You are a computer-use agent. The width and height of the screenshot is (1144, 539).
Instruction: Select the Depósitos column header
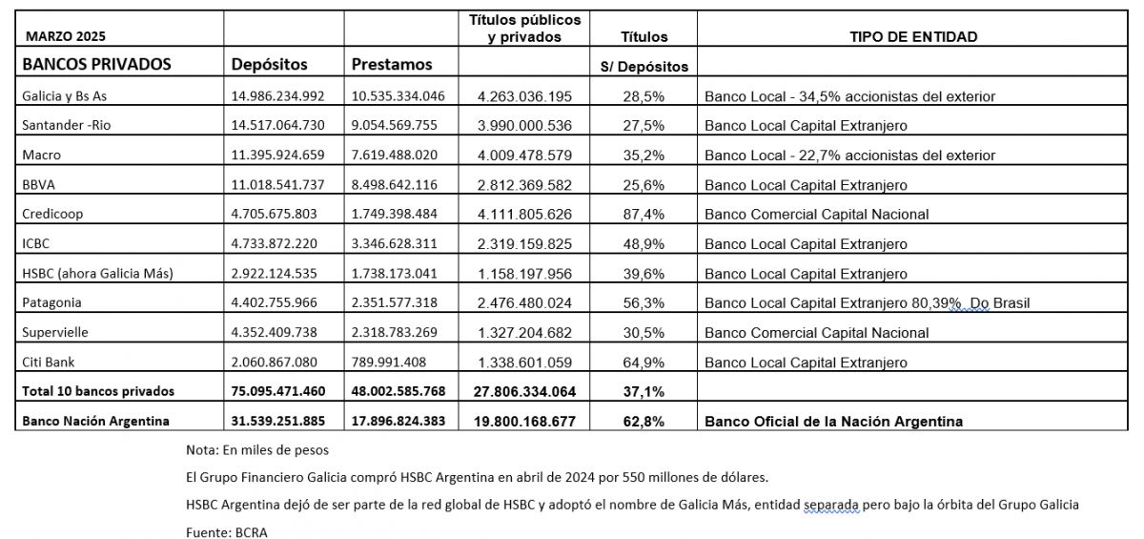click(270, 65)
